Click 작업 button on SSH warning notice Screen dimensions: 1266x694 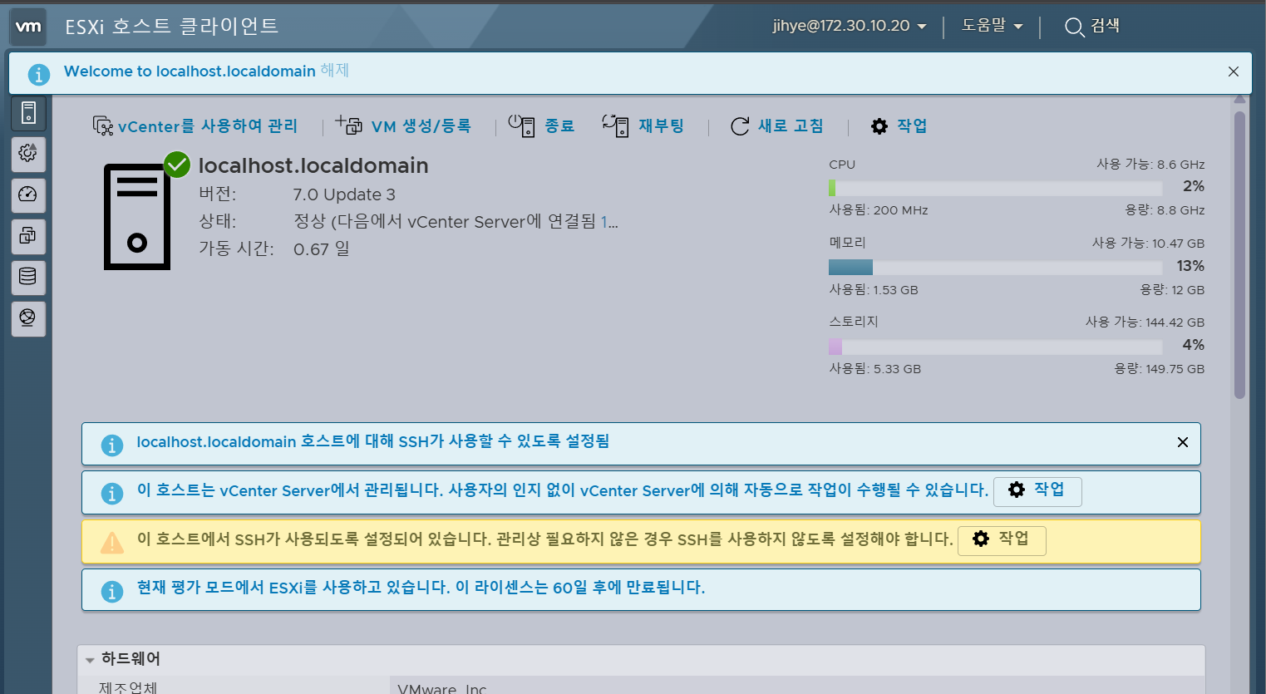1002,539
